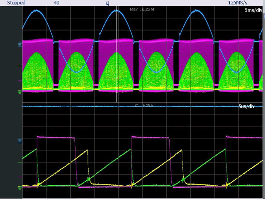Click the Main record length label
This screenshot has width=265, height=199.
[143, 9]
